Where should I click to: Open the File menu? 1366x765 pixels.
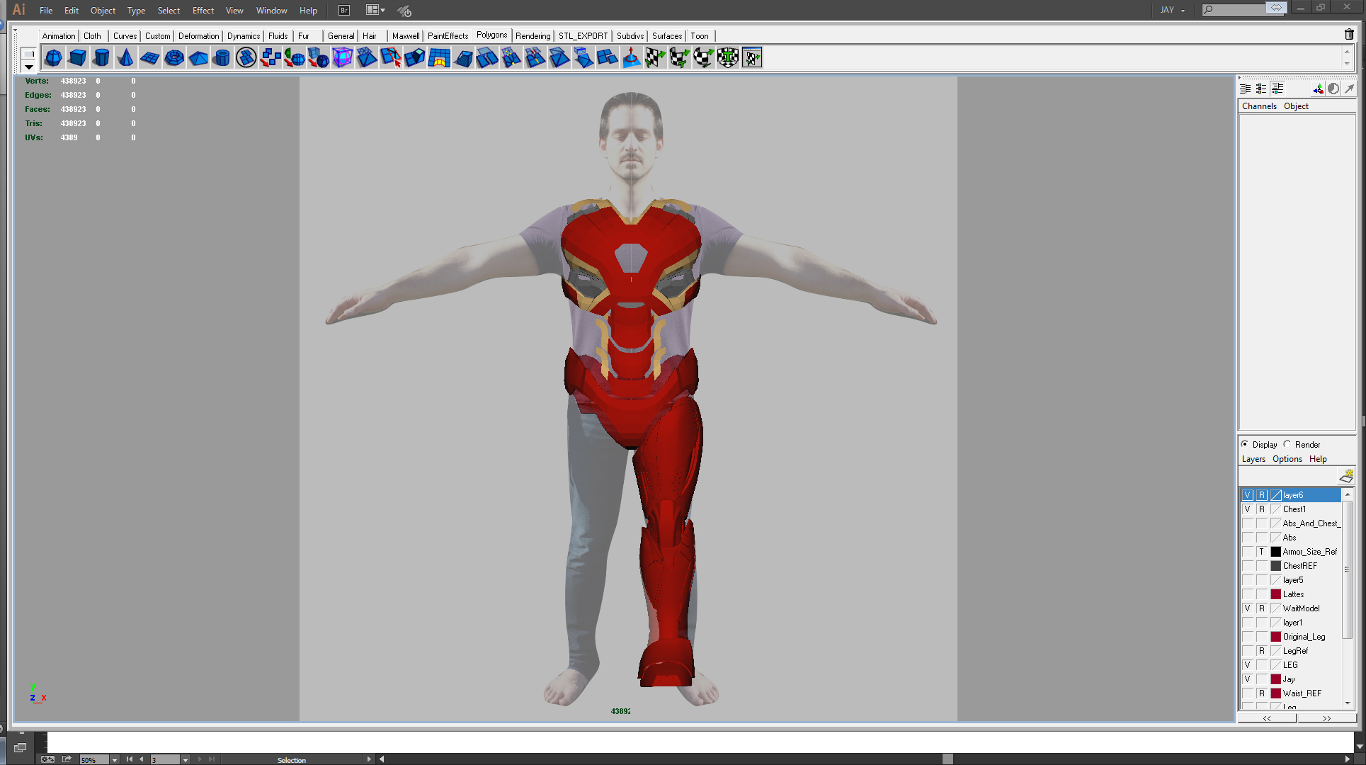(x=46, y=10)
